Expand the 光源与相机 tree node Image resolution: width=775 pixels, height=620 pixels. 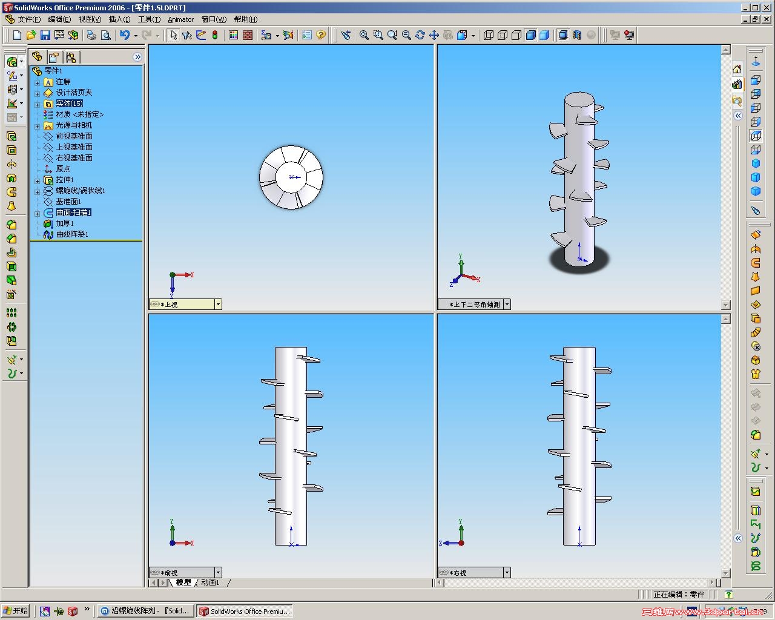(37, 126)
